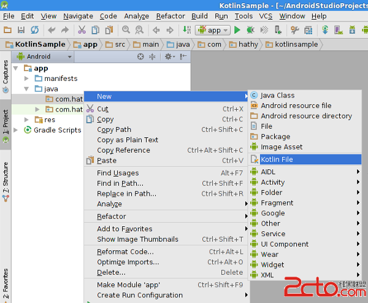
Task: Choose Java Class in New submenu
Action: (x=305, y=95)
